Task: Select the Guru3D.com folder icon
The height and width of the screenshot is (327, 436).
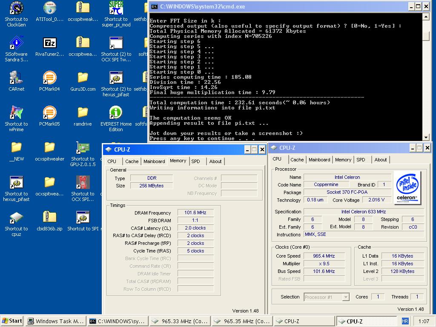Action: [83, 77]
